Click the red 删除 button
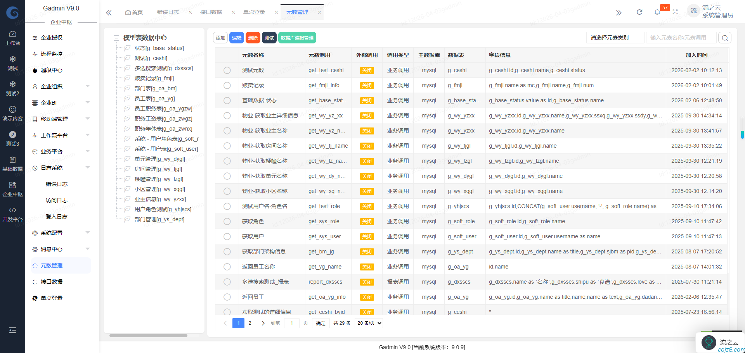The image size is (745, 353). coord(253,38)
